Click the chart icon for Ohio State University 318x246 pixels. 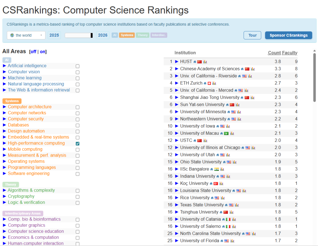[x=235, y=162]
